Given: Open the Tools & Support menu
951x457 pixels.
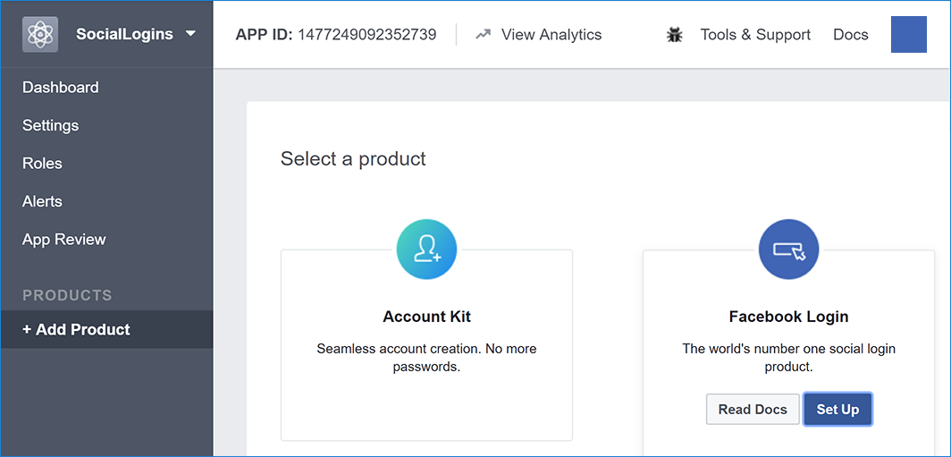Looking at the screenshot, I should pos(755,35).
